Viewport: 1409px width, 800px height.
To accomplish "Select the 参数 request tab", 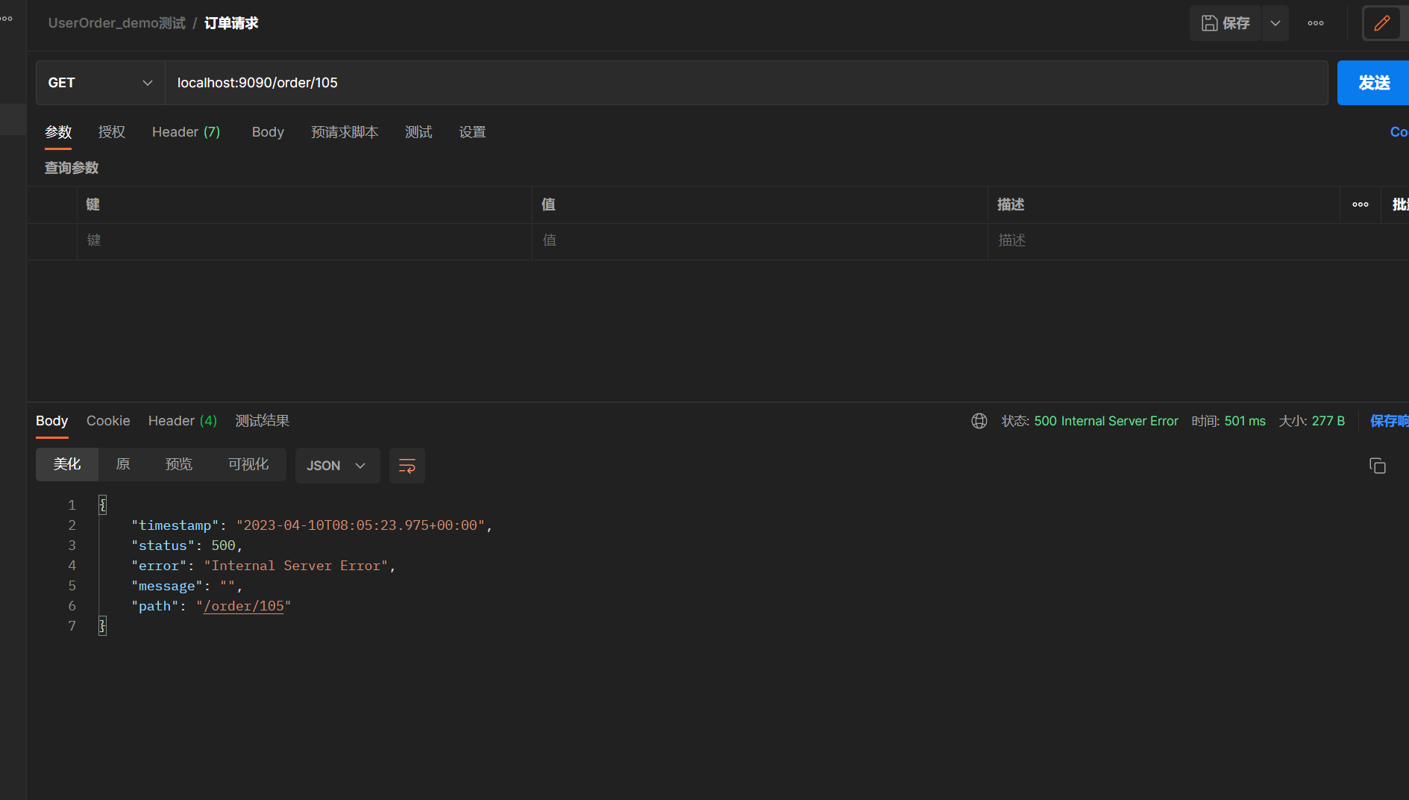I will click(58, 132).
